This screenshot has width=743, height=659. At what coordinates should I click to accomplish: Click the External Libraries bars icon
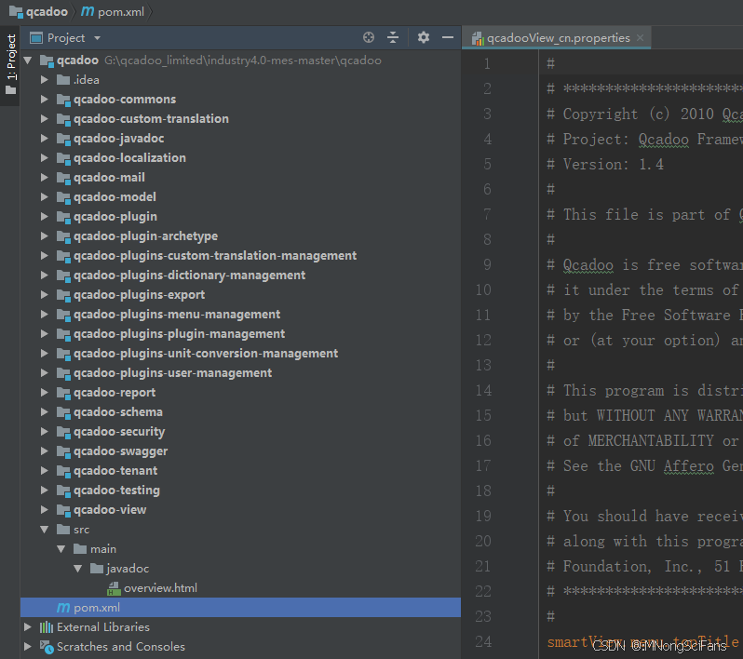coord(47,626)
